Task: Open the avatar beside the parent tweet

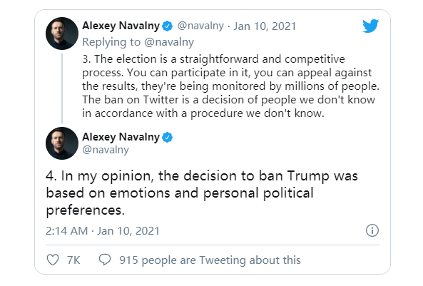Action: point(62,34)
